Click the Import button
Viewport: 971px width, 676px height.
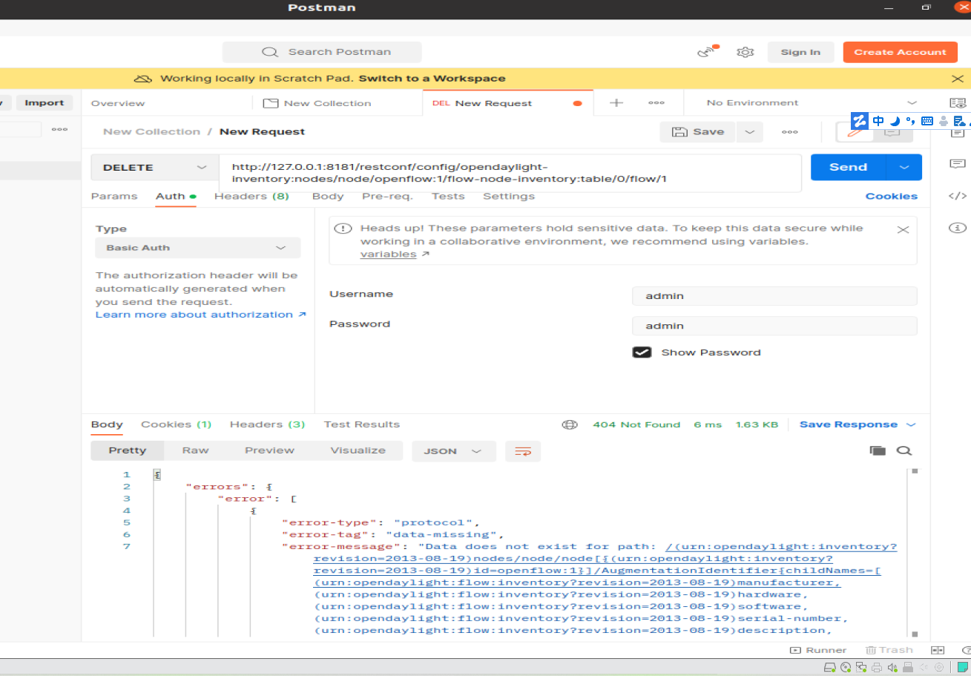click(x=45, y=103)
